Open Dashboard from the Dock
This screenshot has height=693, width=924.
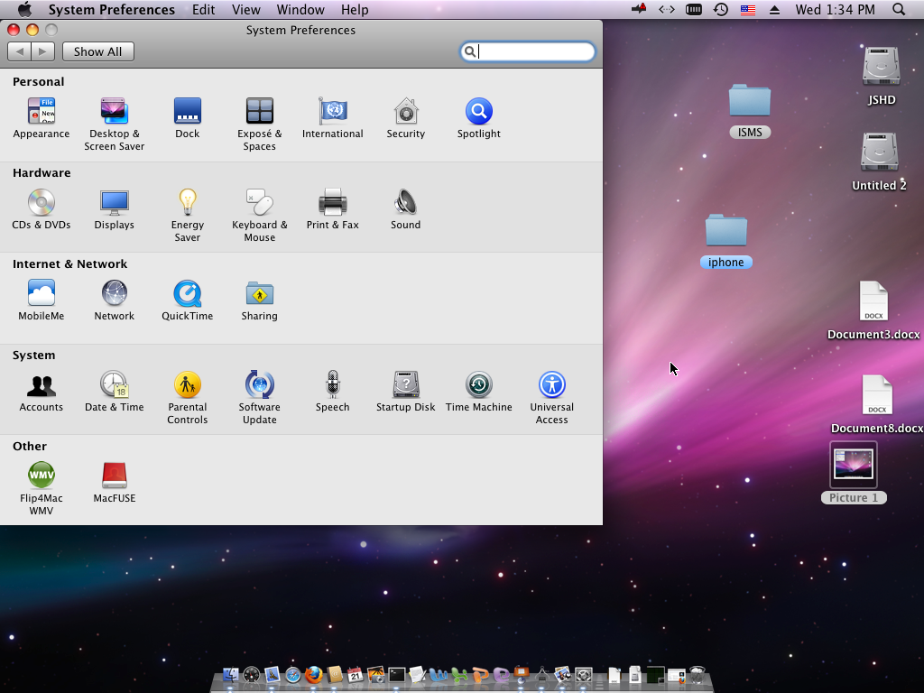point(252,675)
